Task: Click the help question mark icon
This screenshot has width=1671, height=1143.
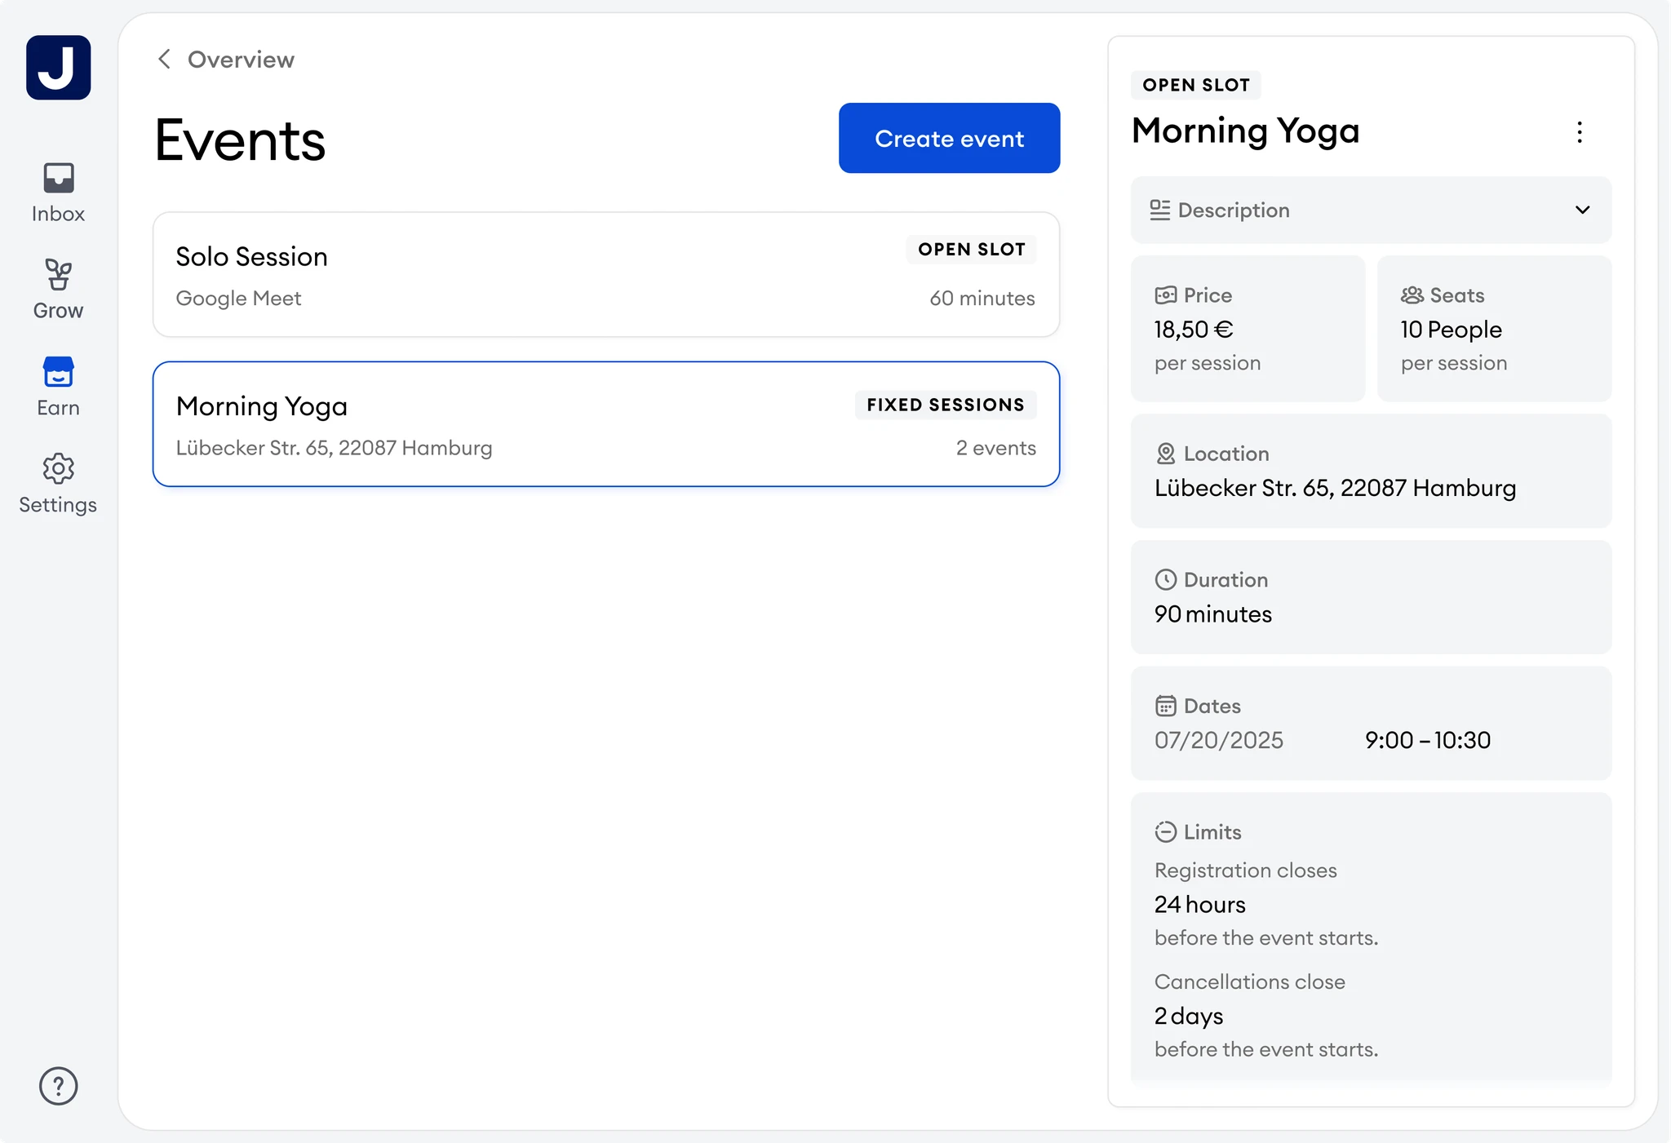Action: click(x=58, y=1085)
